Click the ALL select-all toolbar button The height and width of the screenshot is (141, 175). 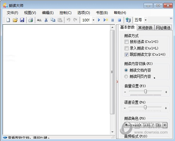39,20
